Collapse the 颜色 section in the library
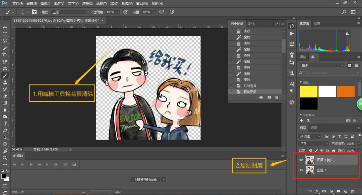 pos(301,82)
